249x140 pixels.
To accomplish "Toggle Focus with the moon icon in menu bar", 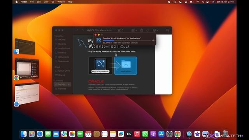I will [180, 2].
